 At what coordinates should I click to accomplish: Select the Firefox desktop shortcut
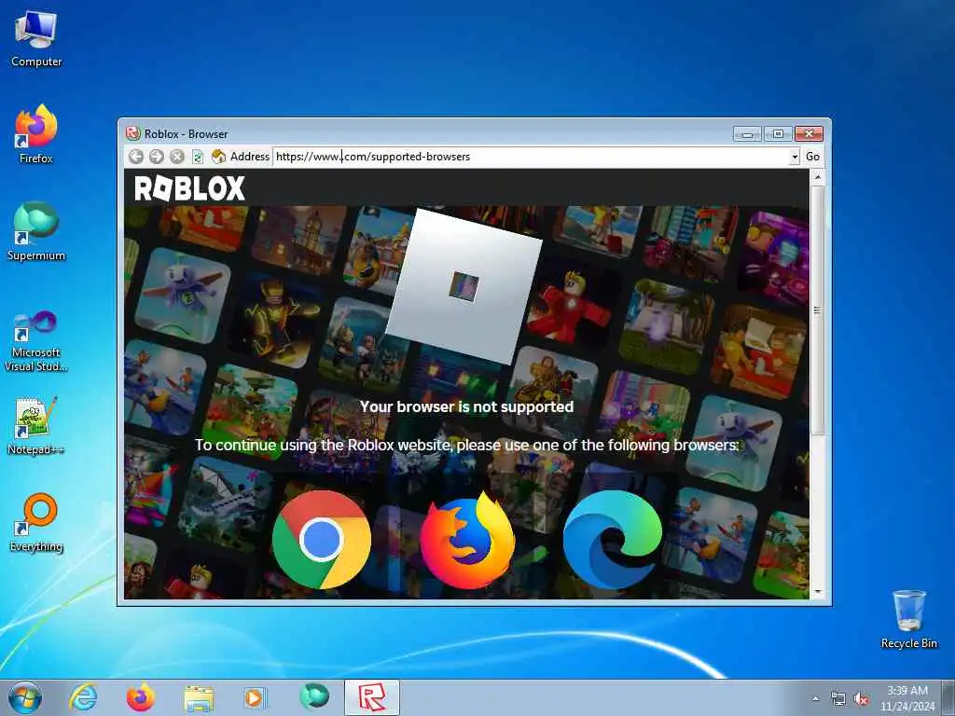pyautogui.click(x=36, y=134)
